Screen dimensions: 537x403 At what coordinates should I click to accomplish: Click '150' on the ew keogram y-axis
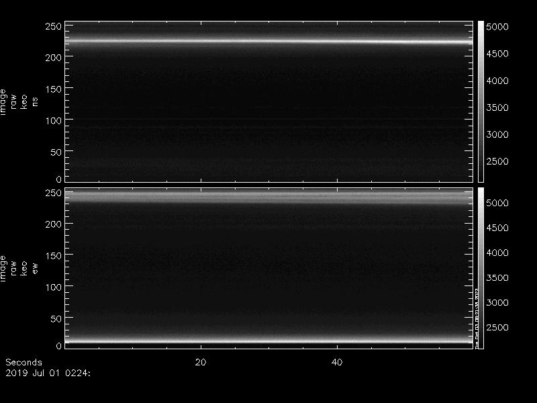(x=54, y=256)
